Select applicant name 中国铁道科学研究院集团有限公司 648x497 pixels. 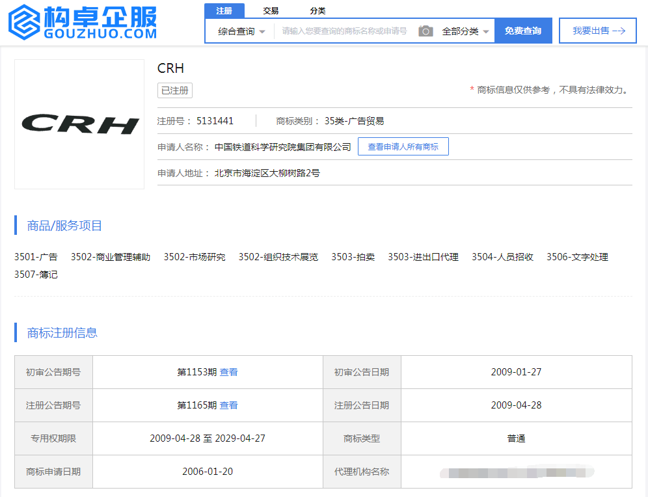tap(282, 147)
